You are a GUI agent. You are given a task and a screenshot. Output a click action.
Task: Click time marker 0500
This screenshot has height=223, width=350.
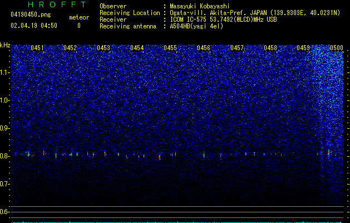click(x=337, y=48)
